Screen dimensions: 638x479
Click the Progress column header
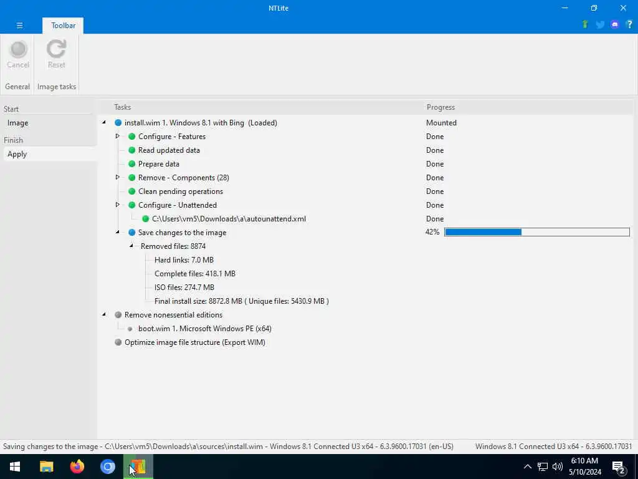(440, 107)
